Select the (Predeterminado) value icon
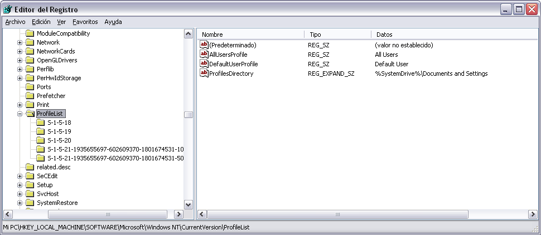The height and width of the screenshot is (235, 541). (204, 45)
